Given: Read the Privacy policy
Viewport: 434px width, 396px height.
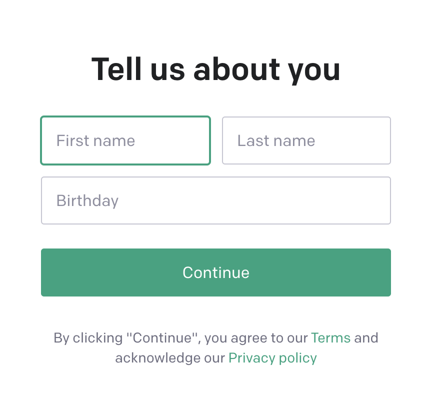Looking at the screenshot, I should [x=272, y=358].
